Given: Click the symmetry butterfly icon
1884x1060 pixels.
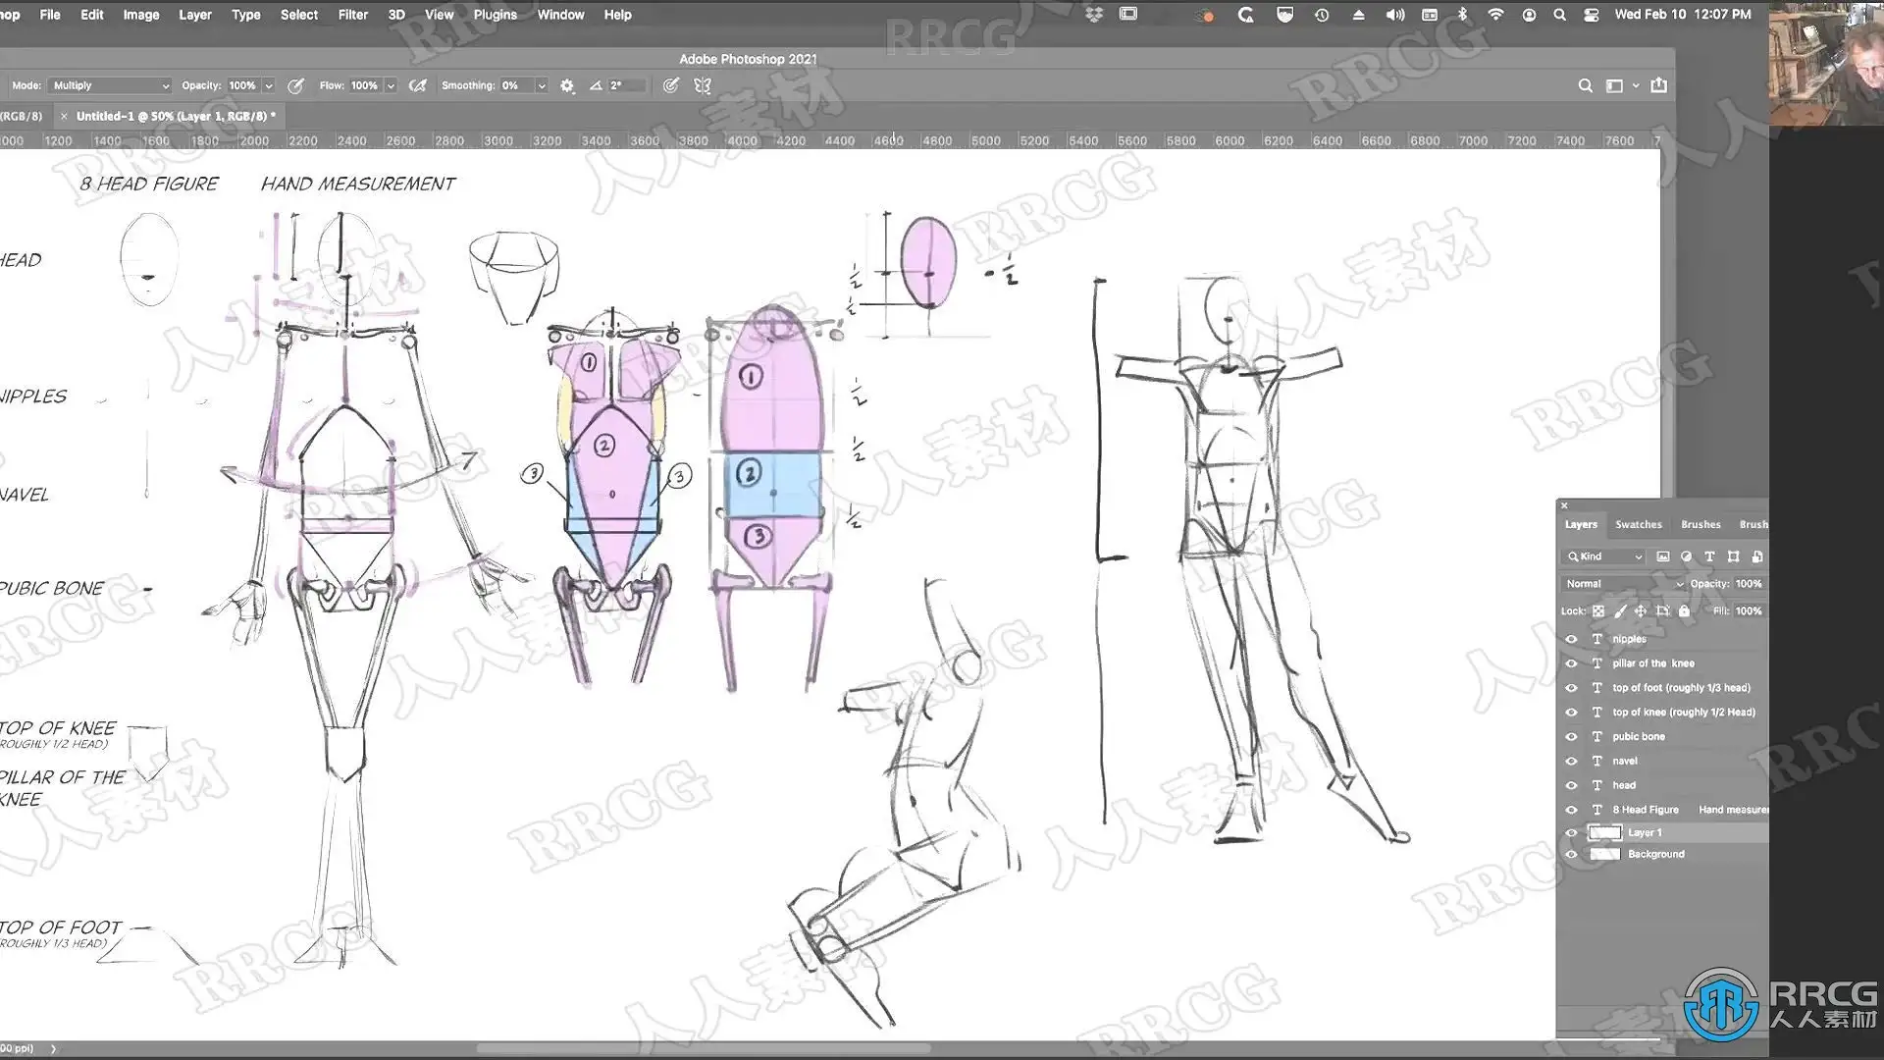Looking at the screenshot, I should [x=703, y=85].
